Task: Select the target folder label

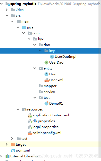Action: [x=21, y=145]
